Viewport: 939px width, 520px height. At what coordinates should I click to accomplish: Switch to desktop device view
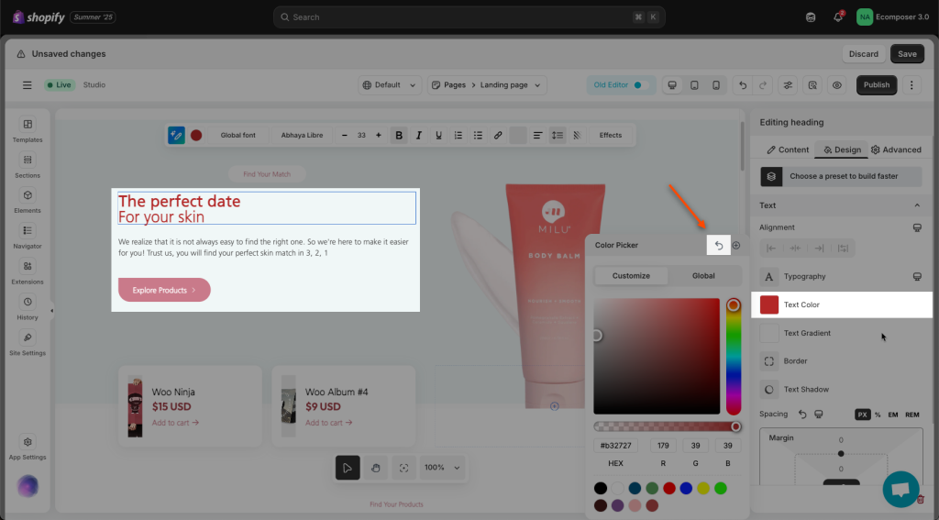click(672, 85)
